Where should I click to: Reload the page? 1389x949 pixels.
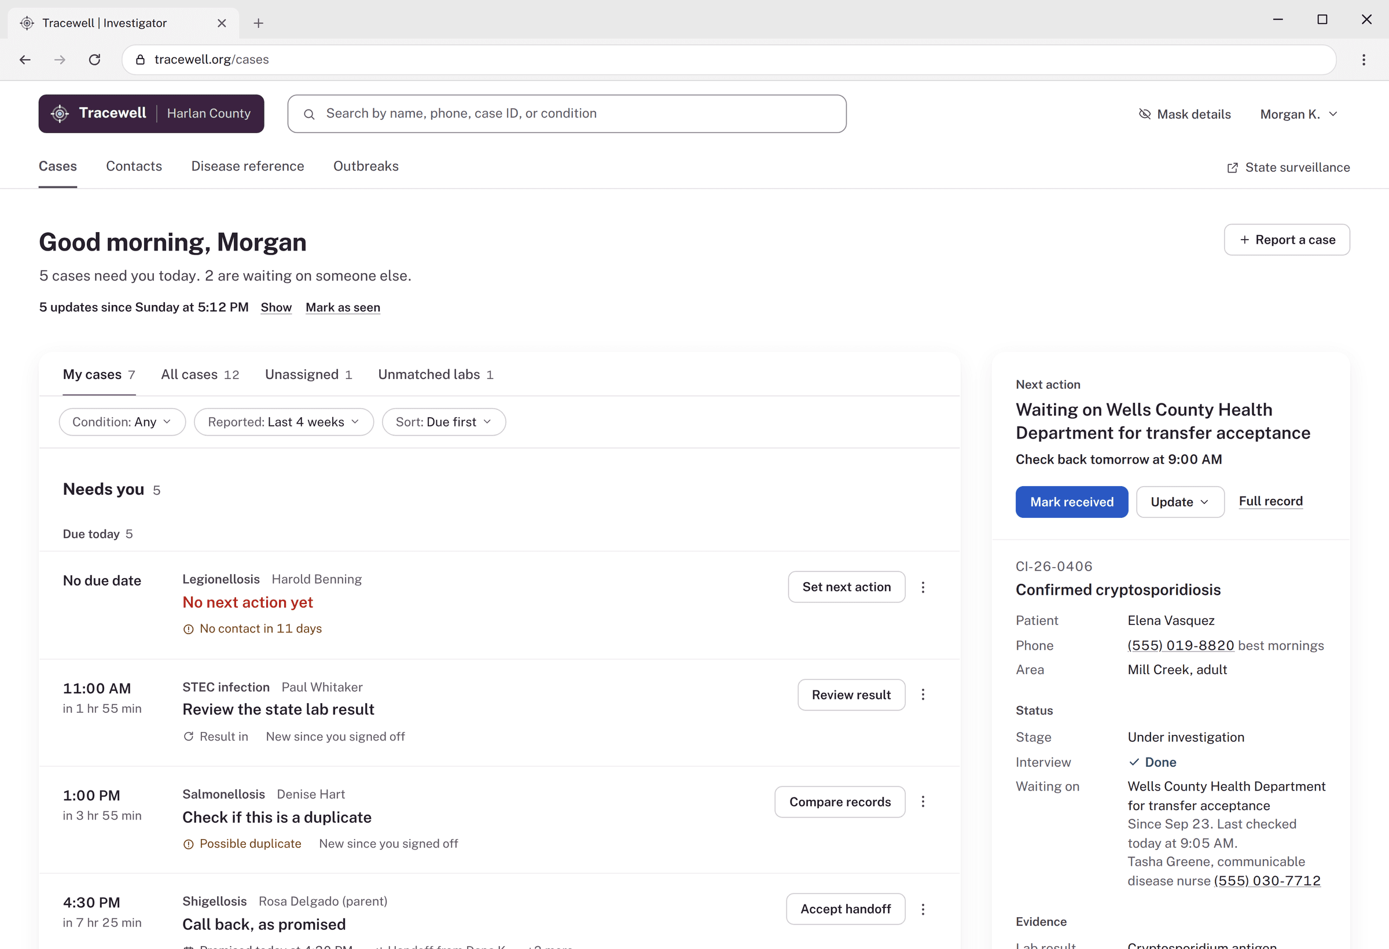(94, 60)
